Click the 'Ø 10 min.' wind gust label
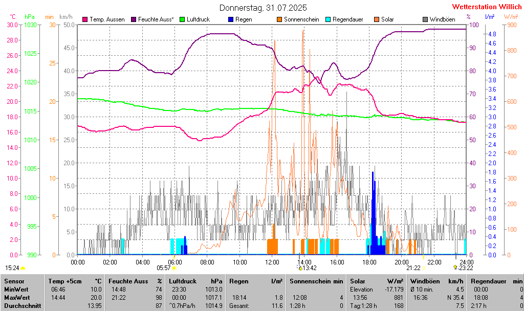The image size is (524, 311). (x=422, y=290)
